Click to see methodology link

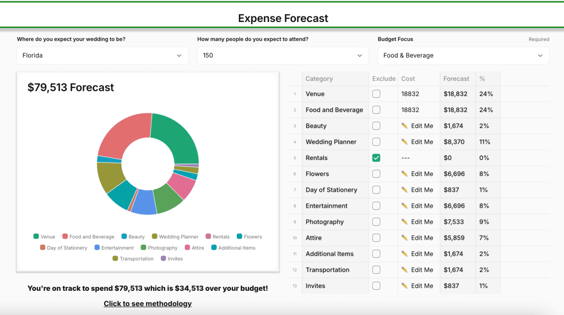[x=148, y=303]
